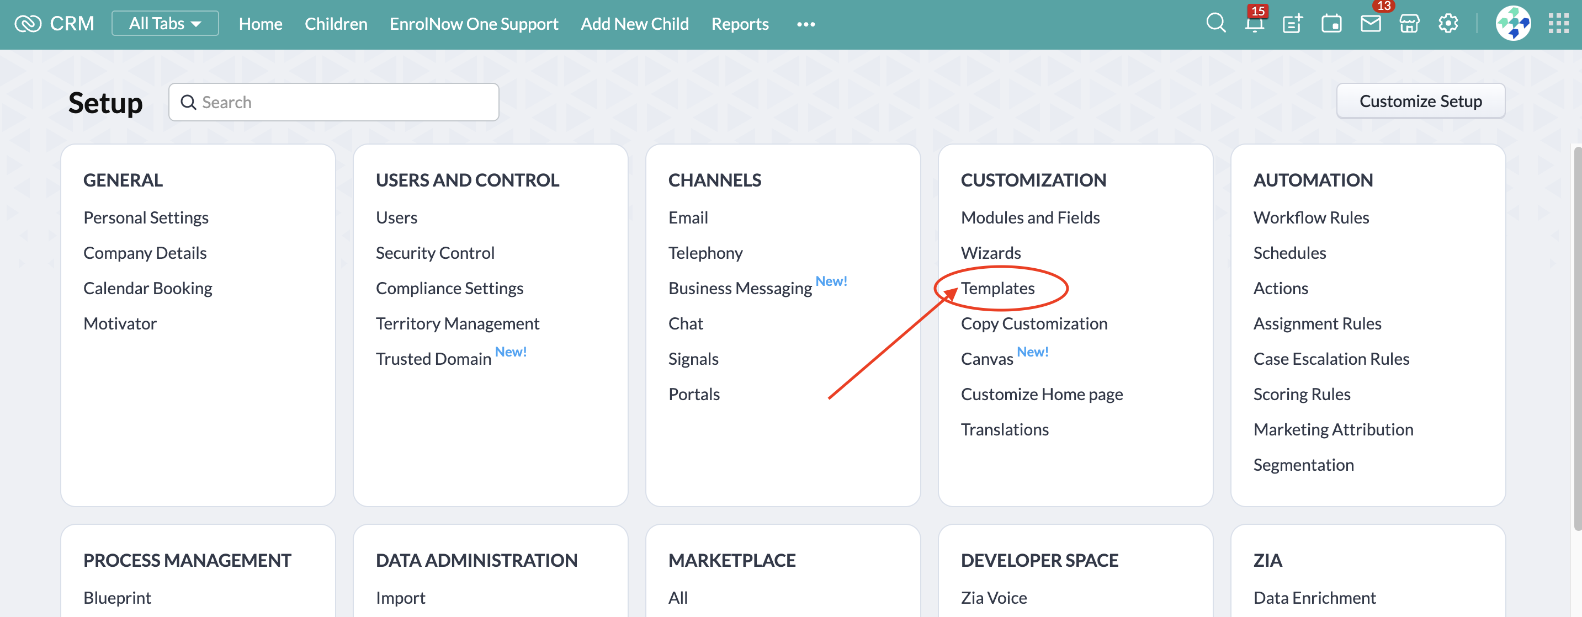Open the Reports tab

click(740, 24)
